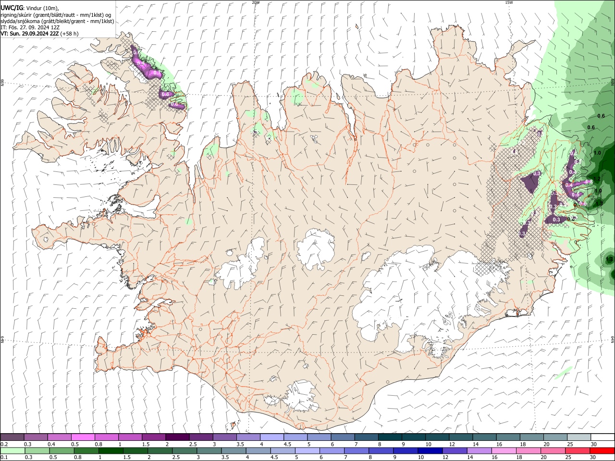Click the '25' label in upper snow scale

(x=570, y=444)
